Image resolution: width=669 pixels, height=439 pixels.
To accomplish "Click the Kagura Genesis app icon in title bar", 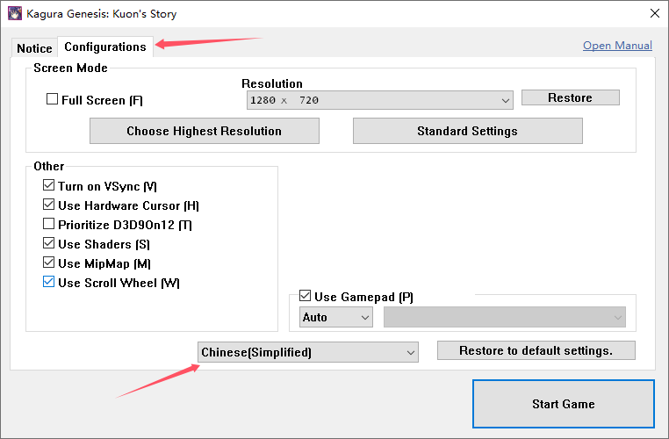I will coord(15,14).
